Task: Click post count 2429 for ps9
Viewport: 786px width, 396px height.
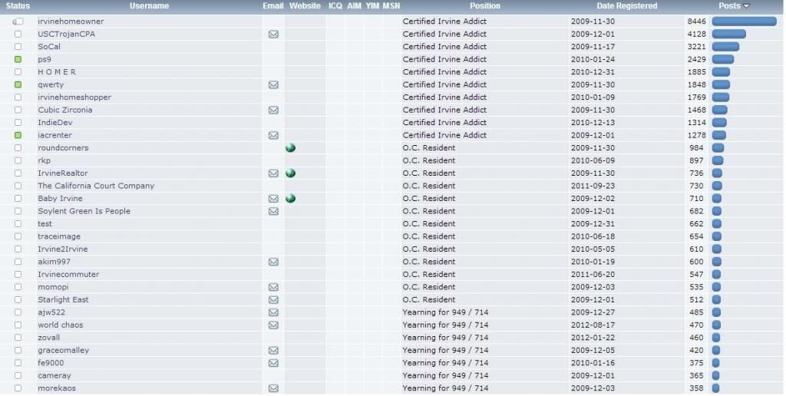Action: pyautogui.click(x=697, y=59)
